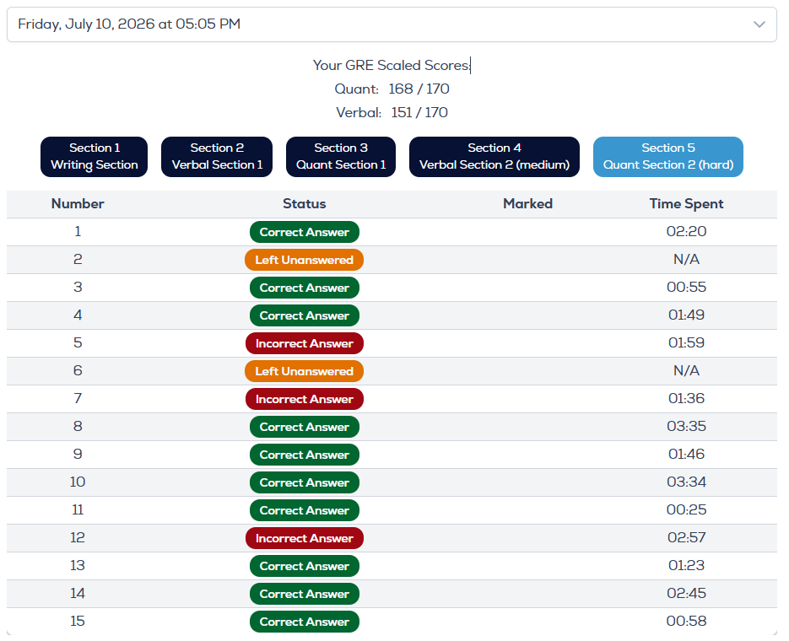
Task: Select Incorrect Answer badge for question 7
Action: 305,399
